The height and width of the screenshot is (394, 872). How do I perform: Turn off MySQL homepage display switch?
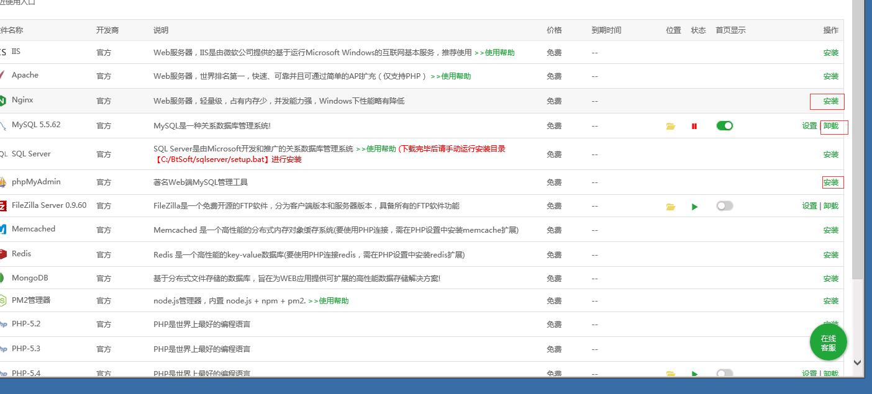point(725,125)
